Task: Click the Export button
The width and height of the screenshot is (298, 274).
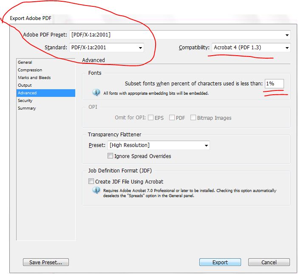Action: click(x=220, y=262)
